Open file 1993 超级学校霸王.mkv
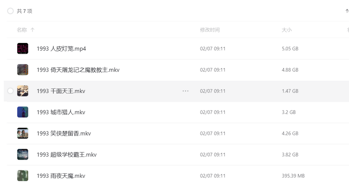349x186 pixels. tap(67, 155)
